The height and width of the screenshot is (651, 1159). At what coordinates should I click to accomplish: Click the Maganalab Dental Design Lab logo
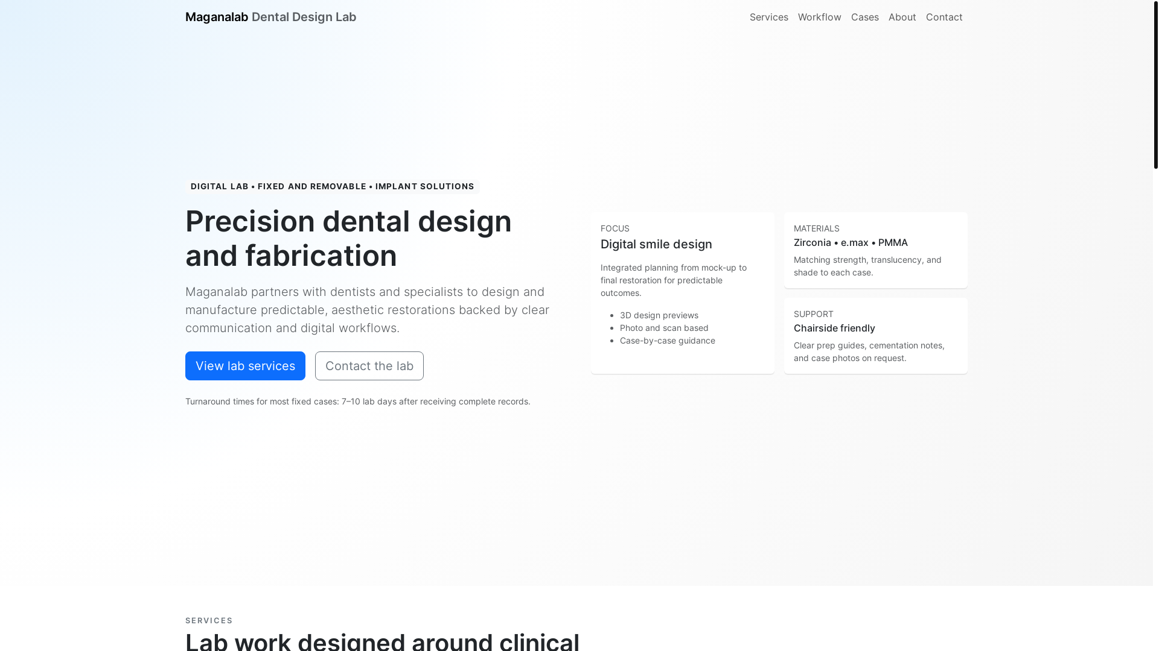[270, 17]
